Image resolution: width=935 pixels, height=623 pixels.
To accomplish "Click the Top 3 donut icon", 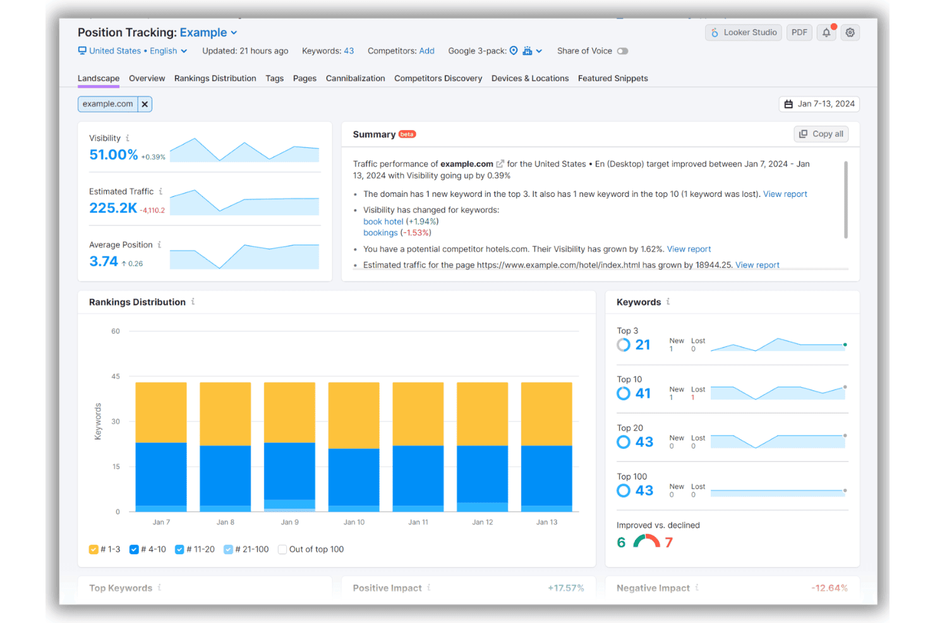I will click(x=624, y=345).
